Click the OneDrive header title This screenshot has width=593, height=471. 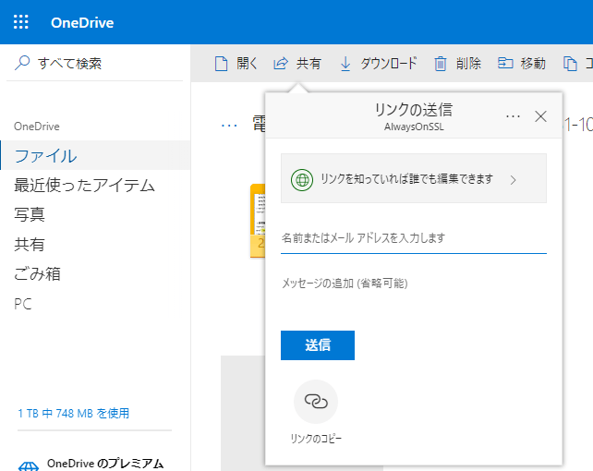(82, 23)
